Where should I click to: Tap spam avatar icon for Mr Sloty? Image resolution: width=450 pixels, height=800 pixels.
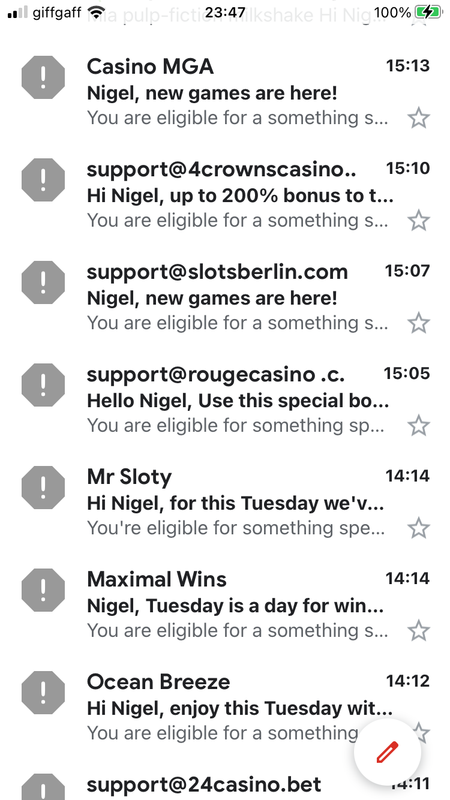(43, 488)
